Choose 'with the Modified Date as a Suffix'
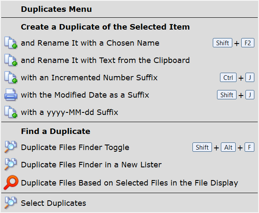 pyautogui.click(x=85, y=95)
